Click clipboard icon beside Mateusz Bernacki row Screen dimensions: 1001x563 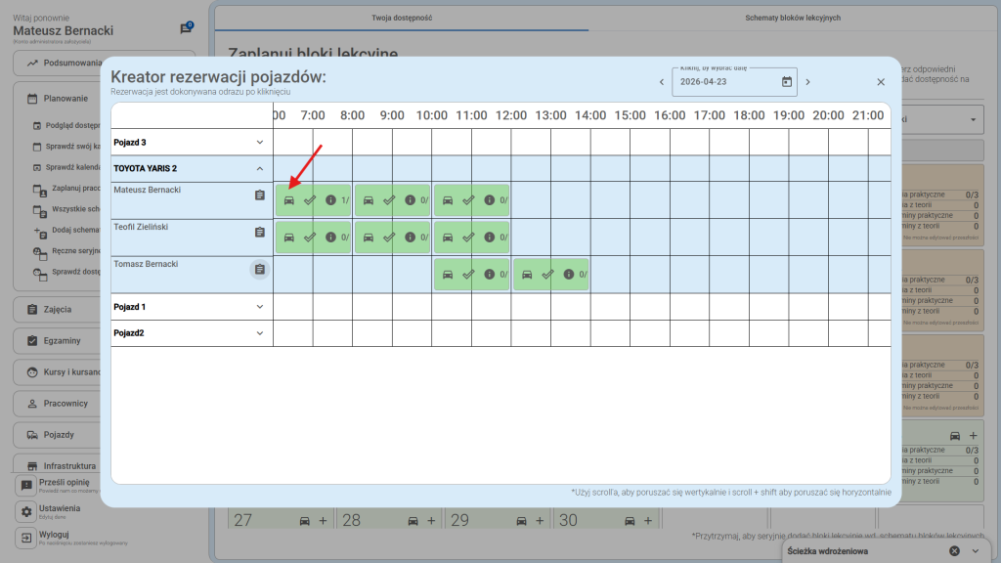pyautogui.click(x=259, y=195)
